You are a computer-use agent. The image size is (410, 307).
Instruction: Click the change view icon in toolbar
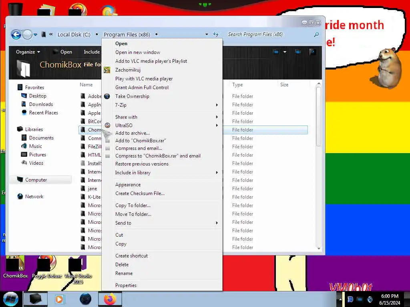point(276,52)
